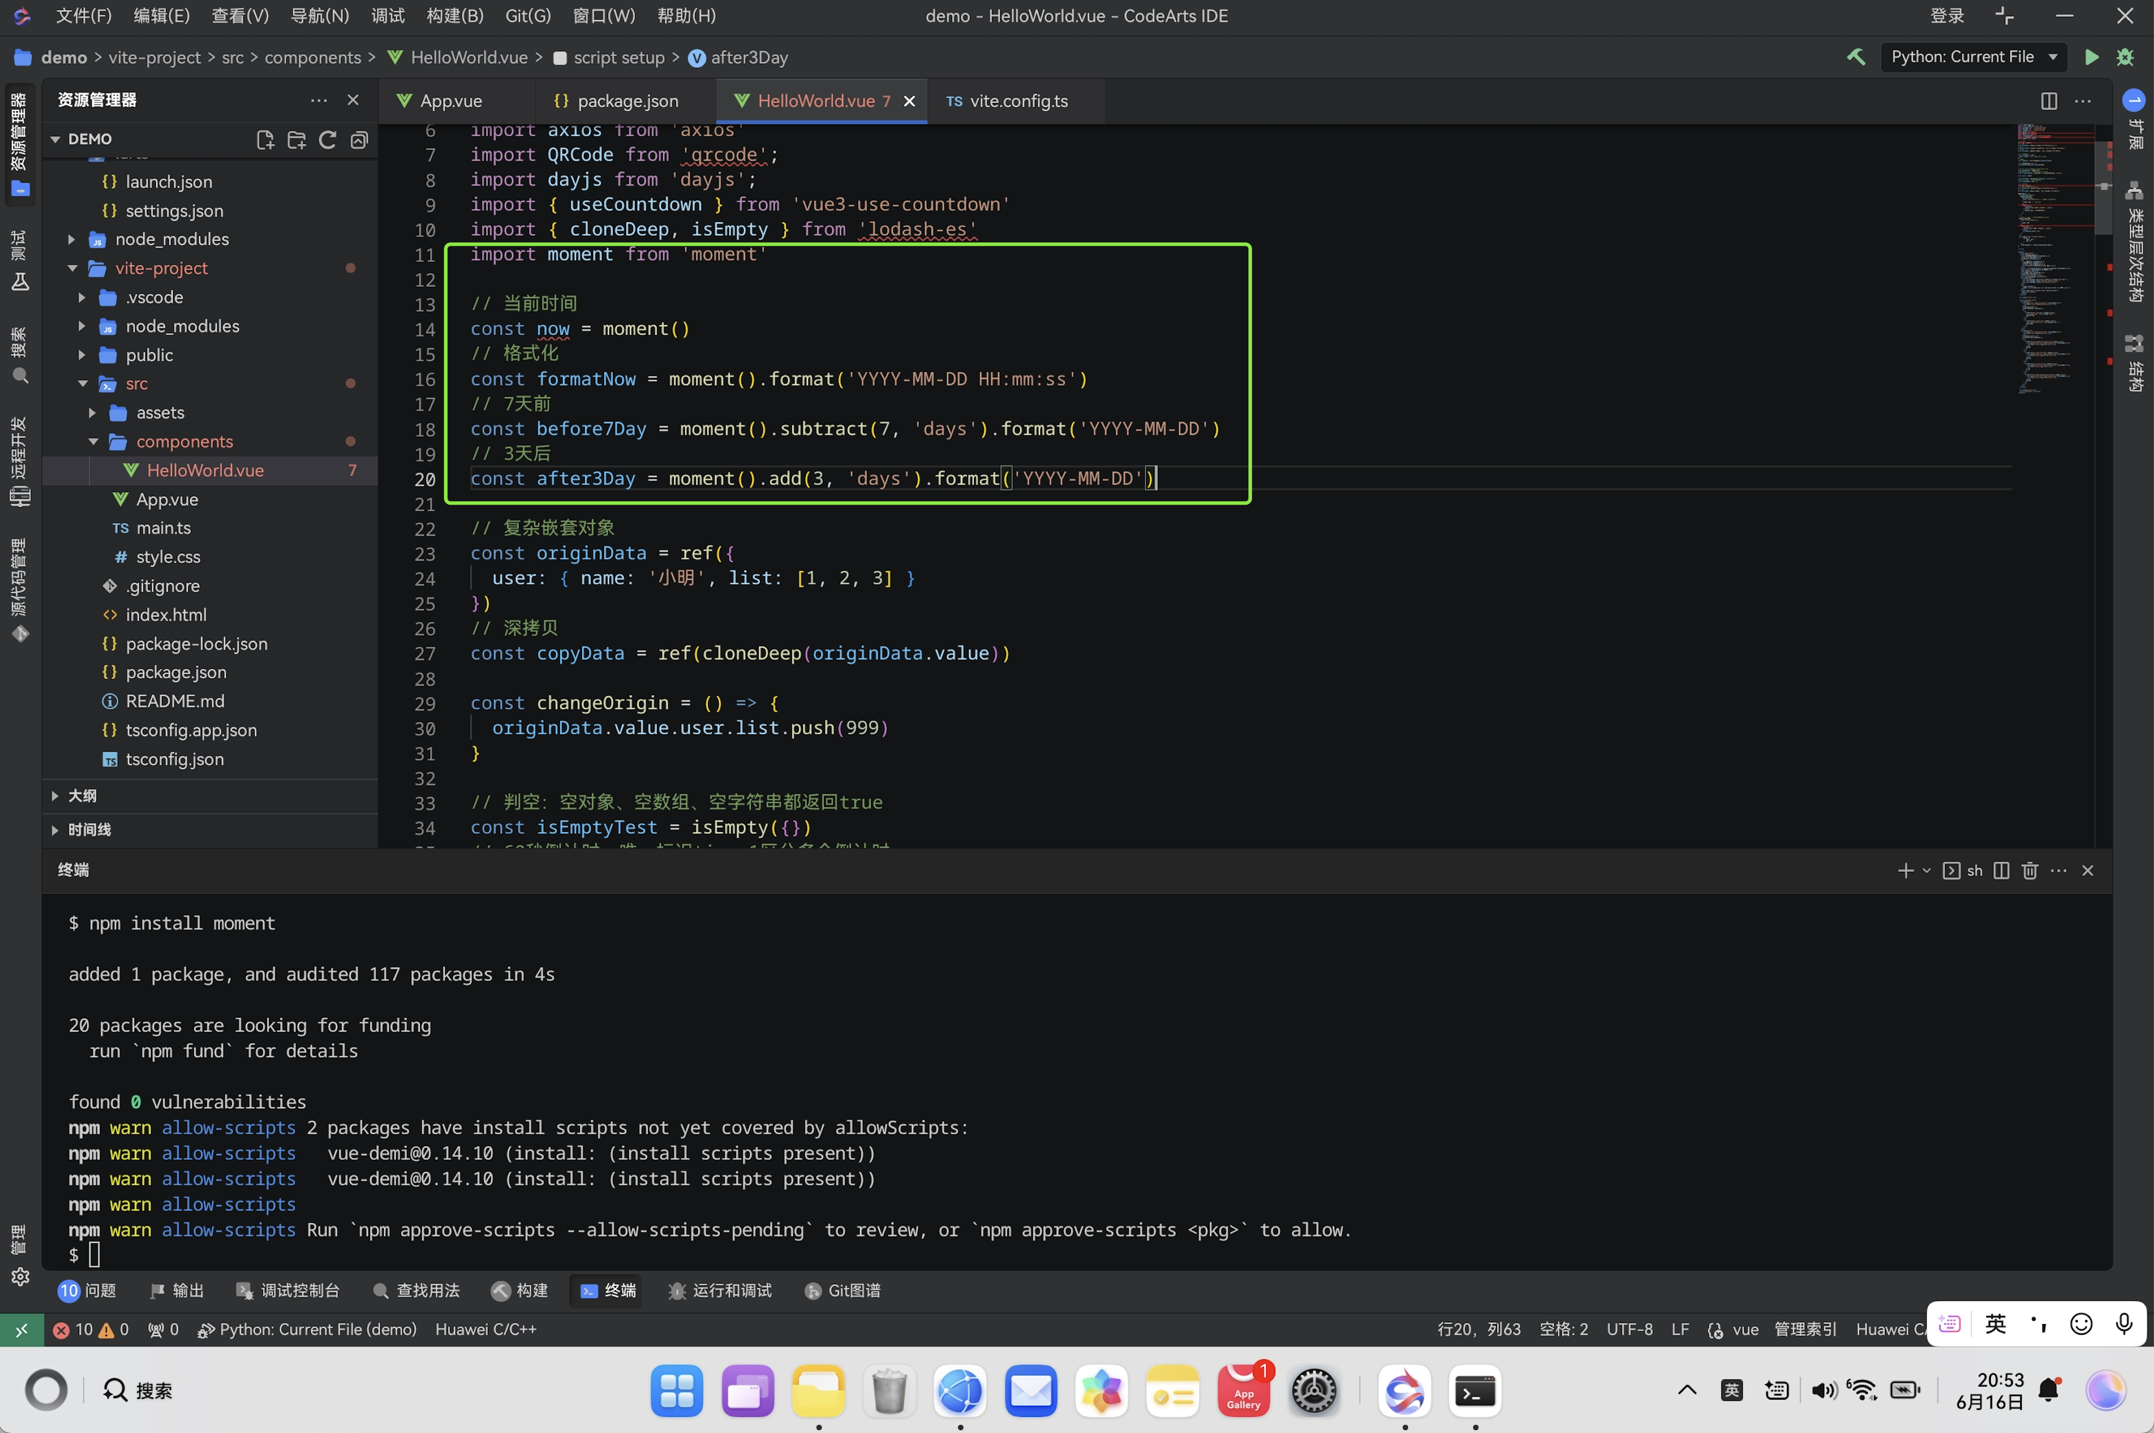The height and width of the screenshot is (1433, 2154).
Task: Split the terminal pane
Action: (x=2002, y=870)
